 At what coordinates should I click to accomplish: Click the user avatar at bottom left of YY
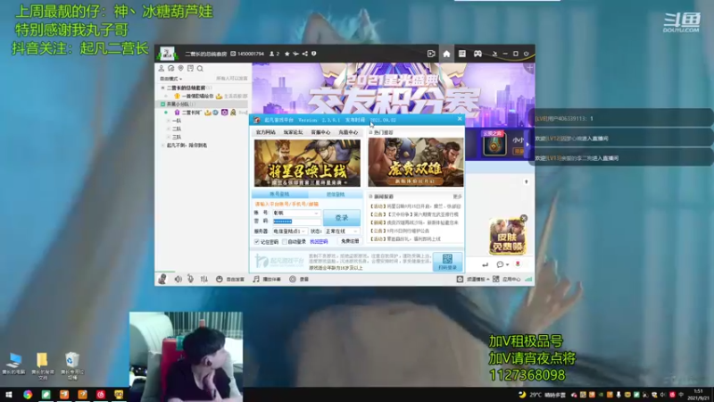162,279
